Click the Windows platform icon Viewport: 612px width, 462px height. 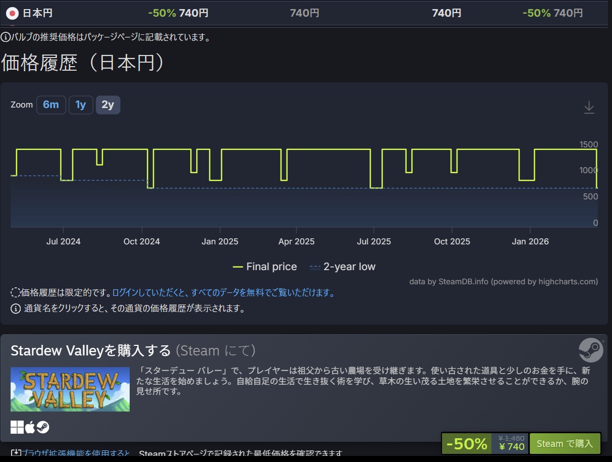coord(17,427)
